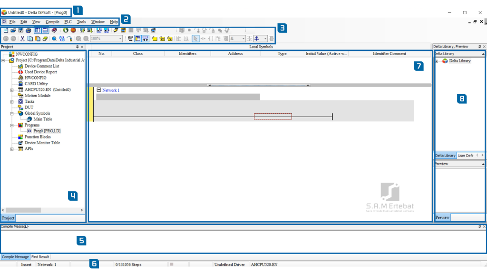Collapse the Project root tree node
The image size is (487, 274).
point(3,60)
